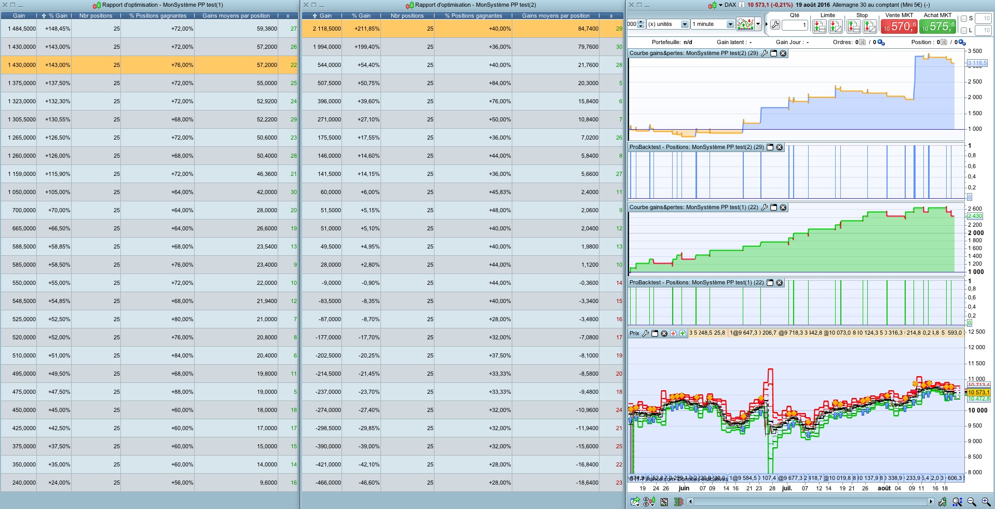Viewport: 995px width, 509px height.
Task: Sort test(2) report by Gains moyens par position
Action: coord(555,16)
